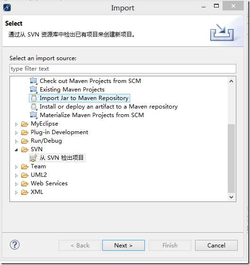Expand the Plug-in Development node
250x265 pixels.
pos(16,133)
